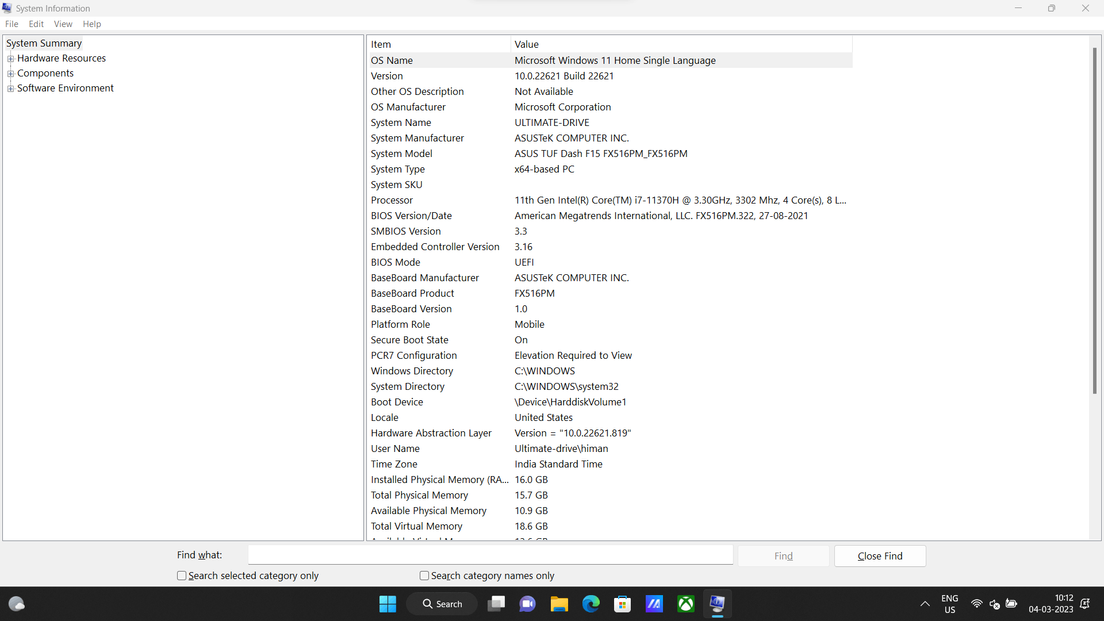Open the File menu
The height and width of the screenshot is (621, 1104).
[x=11, y=24]
